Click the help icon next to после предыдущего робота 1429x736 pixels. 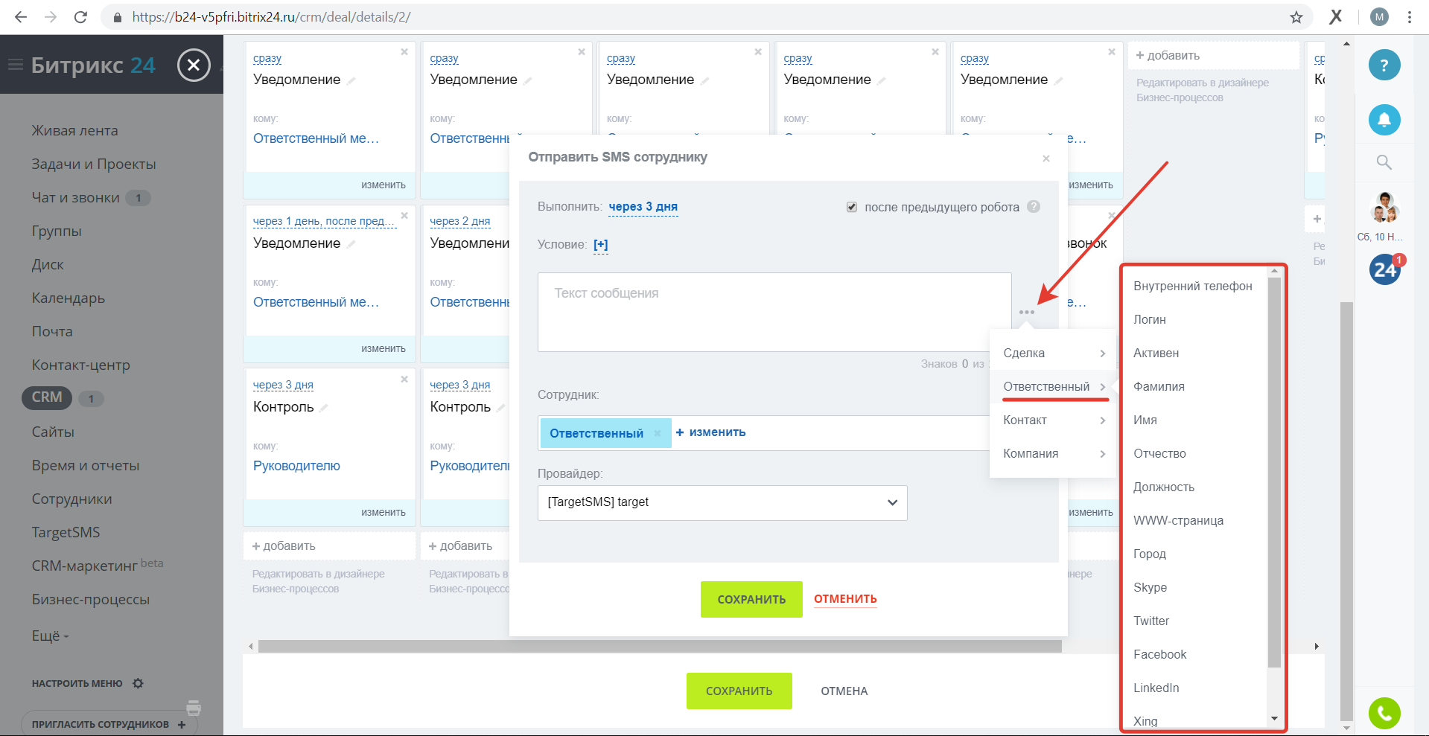1034,207
